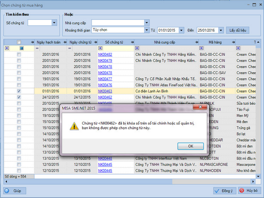Open voucher link NK00463

coord(105,91)
